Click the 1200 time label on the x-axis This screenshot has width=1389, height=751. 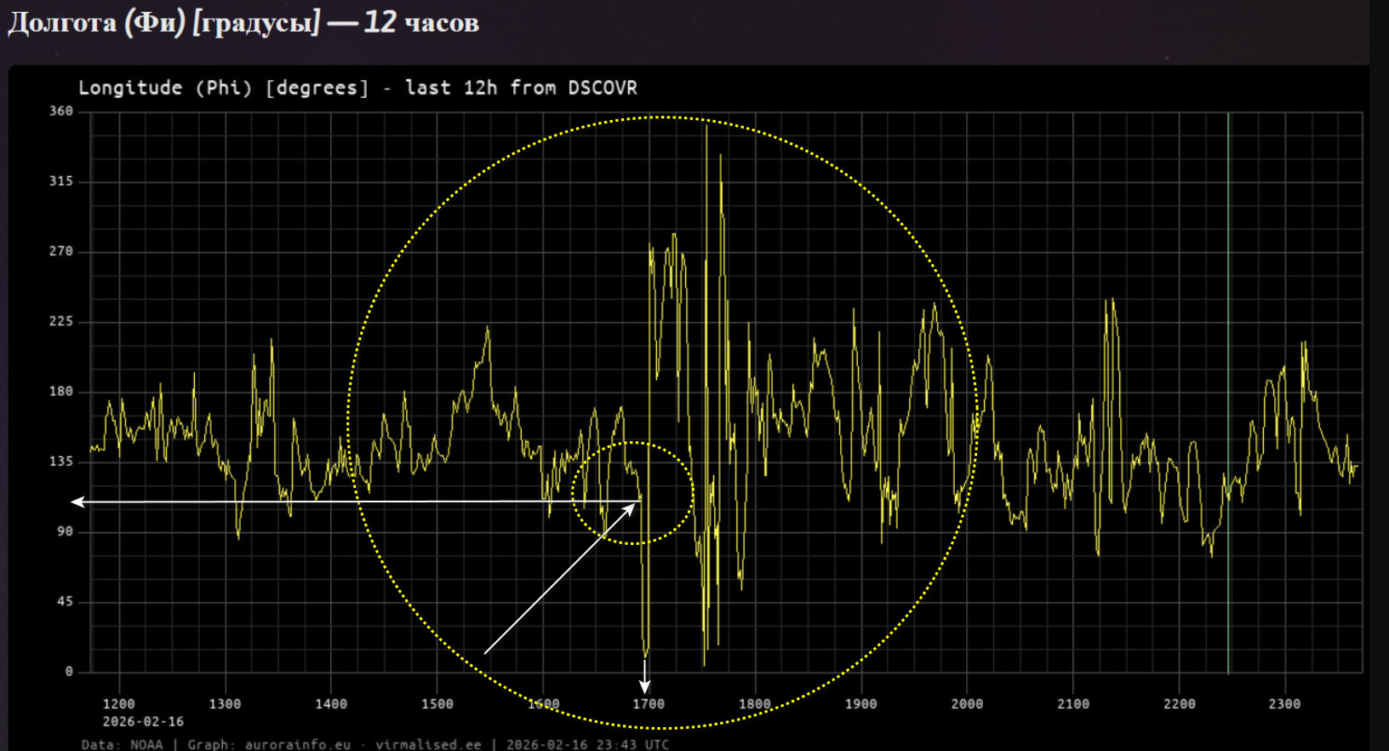pyautogui.click(x=118, y=704)
